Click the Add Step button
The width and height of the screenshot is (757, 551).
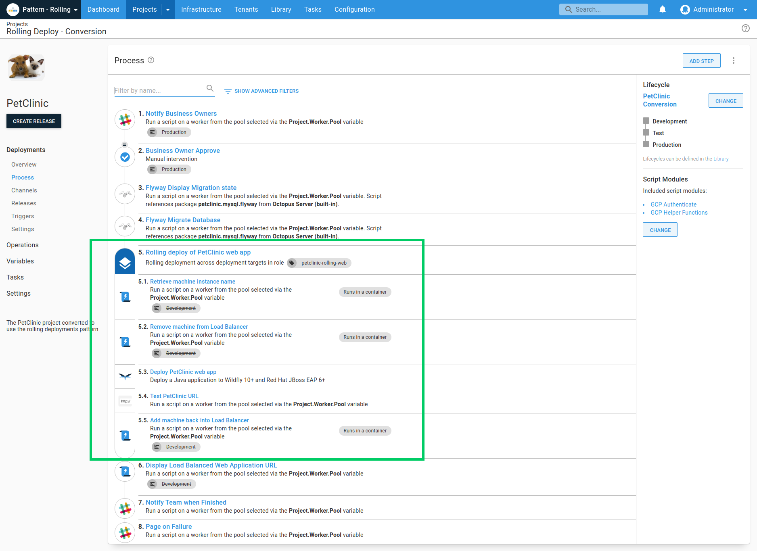click(701, 61)
